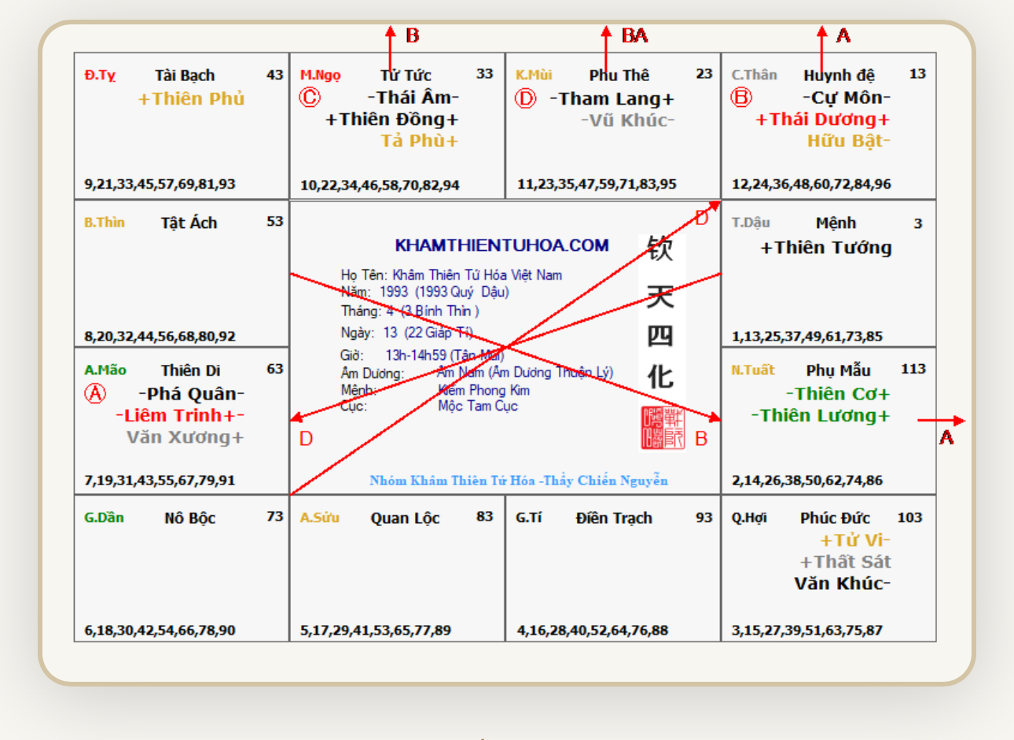Click the circled C marker in M.Ngọ cell

pos(310,98)
